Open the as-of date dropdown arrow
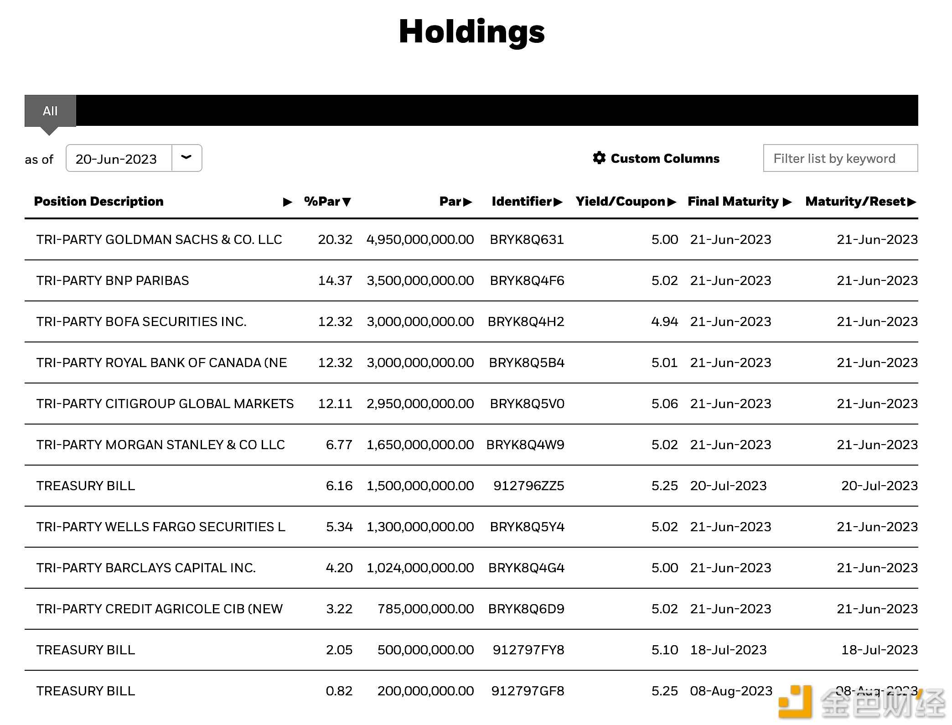 click(186, 158)
